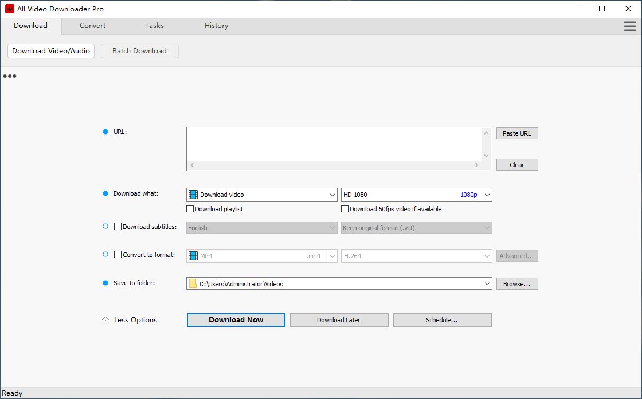Open the History tab
The width and height of the screenshot is (642, 399).
pos(216,26)
